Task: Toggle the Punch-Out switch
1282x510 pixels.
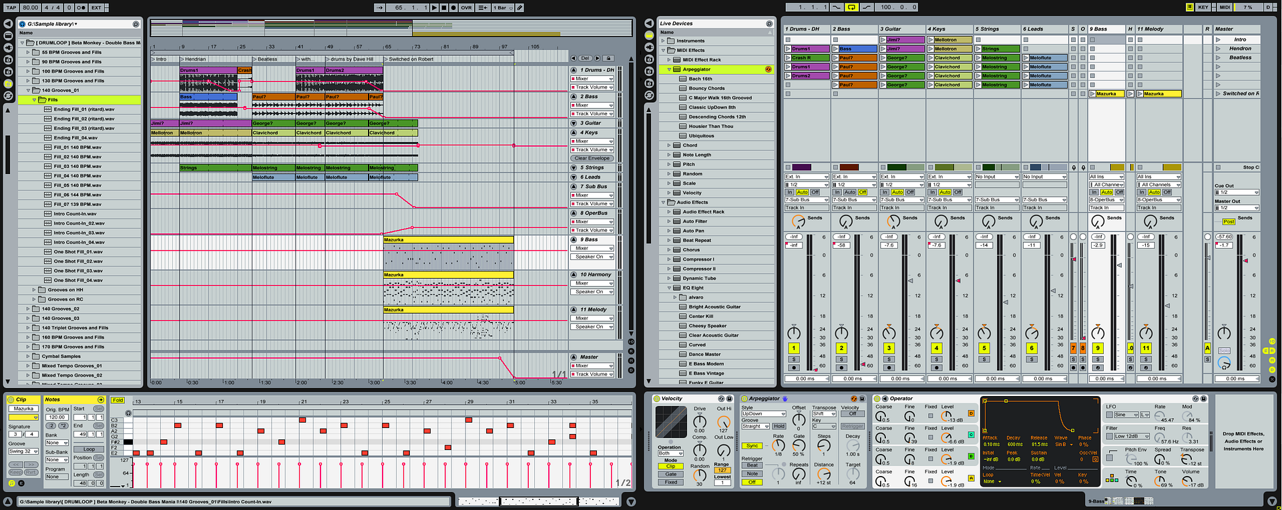Action: (867, 7)
